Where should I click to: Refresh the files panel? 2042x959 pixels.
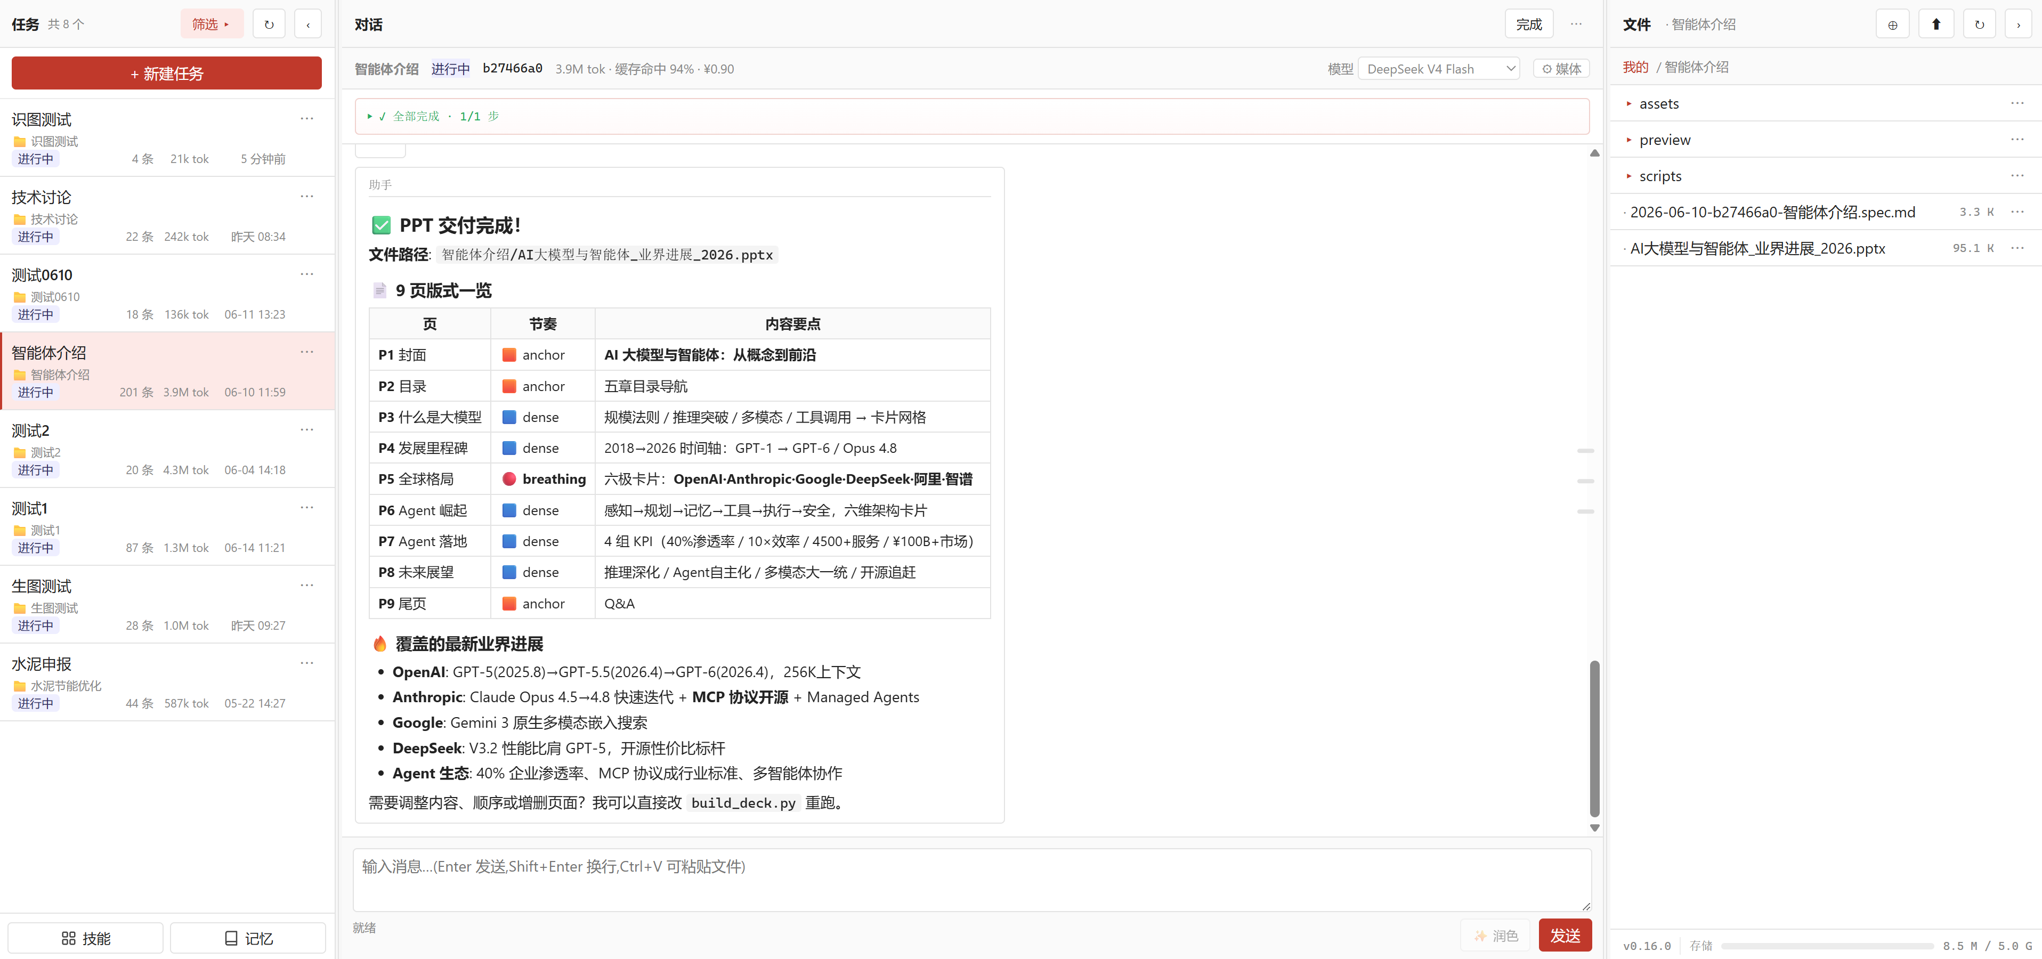(1979, 25)
